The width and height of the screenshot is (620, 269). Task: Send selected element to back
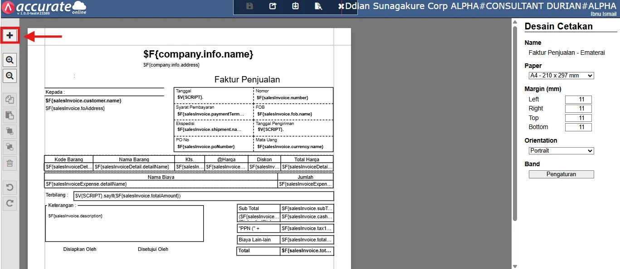tap(10, 147)
